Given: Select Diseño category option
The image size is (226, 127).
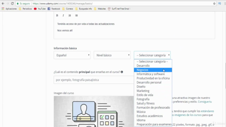Looking at the screenshot, I should tap(153, 86).
